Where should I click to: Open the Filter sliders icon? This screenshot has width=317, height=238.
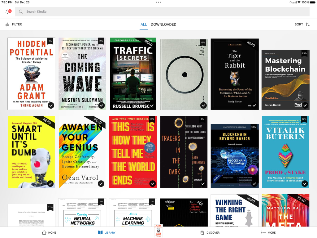(x=7, y=24)
